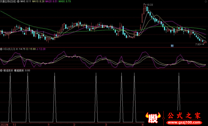This screenshot has width=208, height=126.
Task: Click the J: 12.28 value label
Action: (42, 49)
